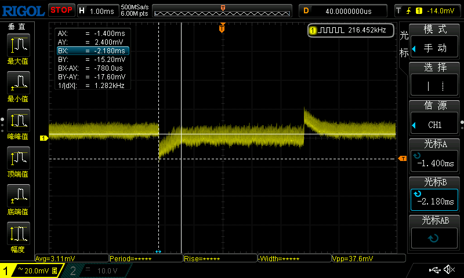The height and width of the screenshot is (278, 464).
Task: Click the highlighted BX -2.180ms row
Action: pyautogui.click(x=93, y=51)
